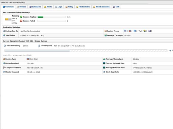Click the Current Operation Device Backup header
Screen dimensions: 173x129
[25, 41]
